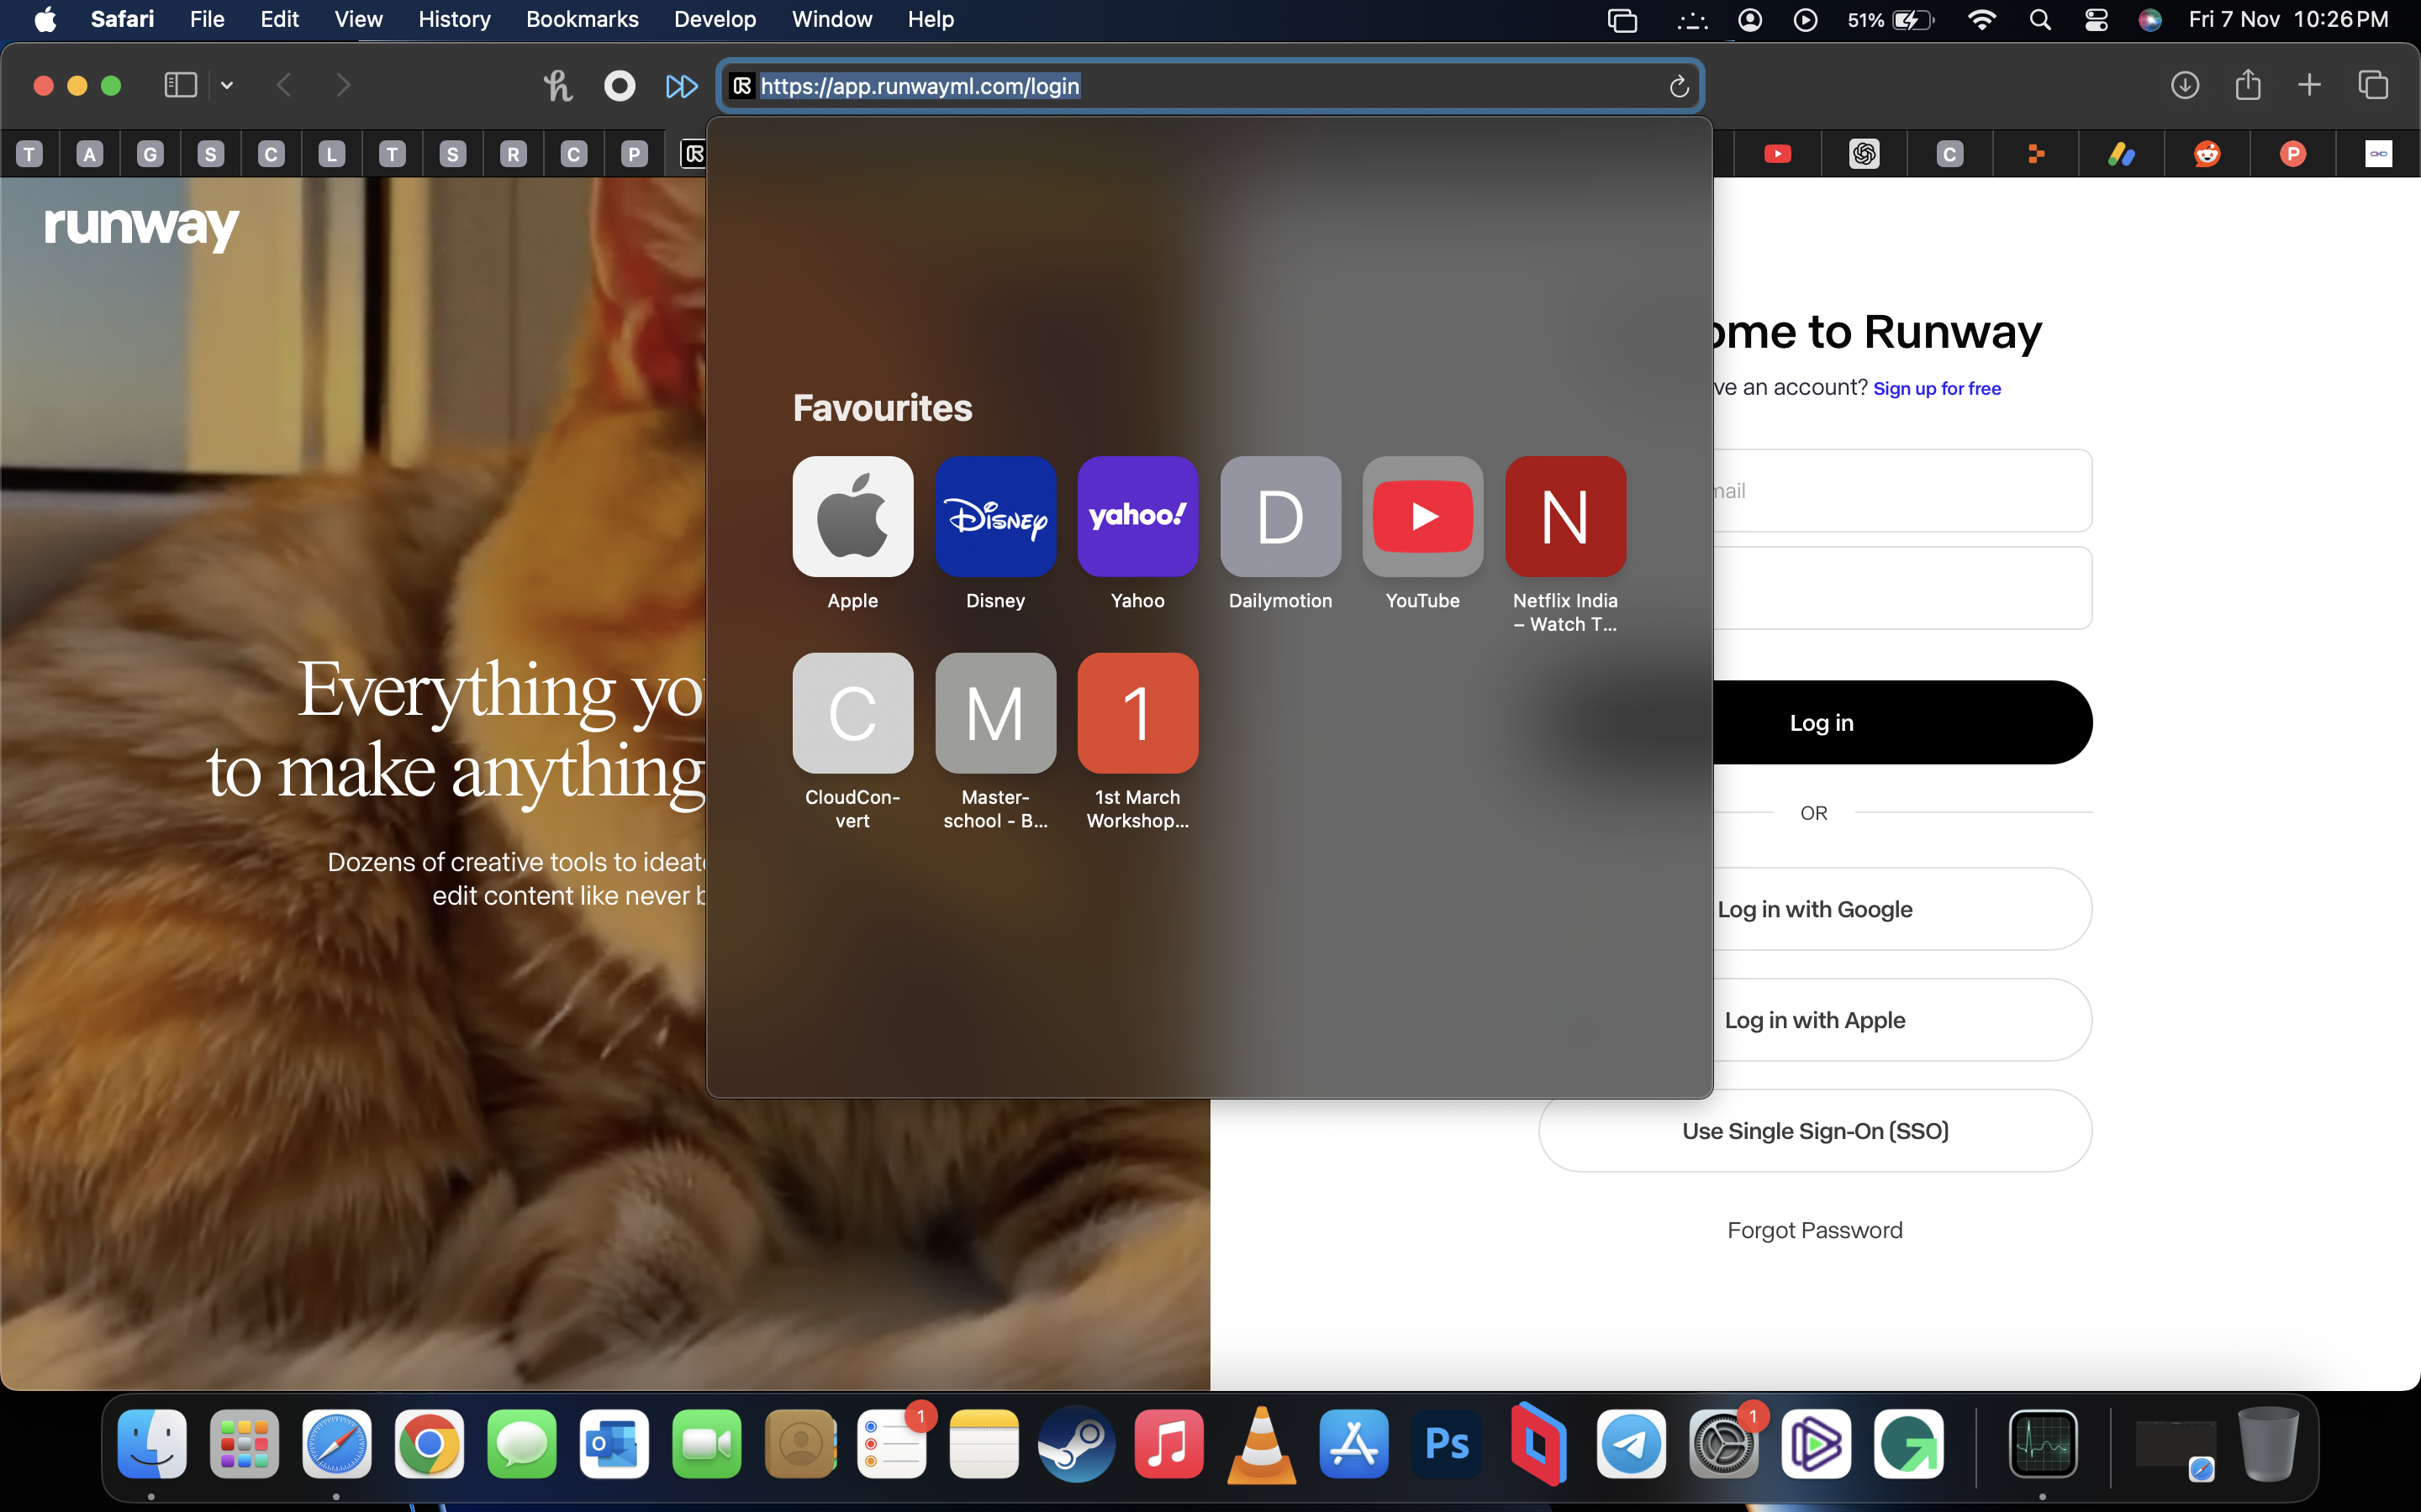The width and height of the screenshot is (2421, 1512).
Task: Show the tab overview icon
Action: tap(2373, 85)
